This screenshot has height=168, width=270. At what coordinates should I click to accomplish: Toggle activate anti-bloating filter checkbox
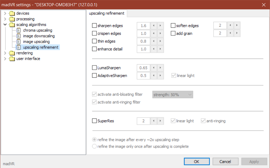point(94,94)
